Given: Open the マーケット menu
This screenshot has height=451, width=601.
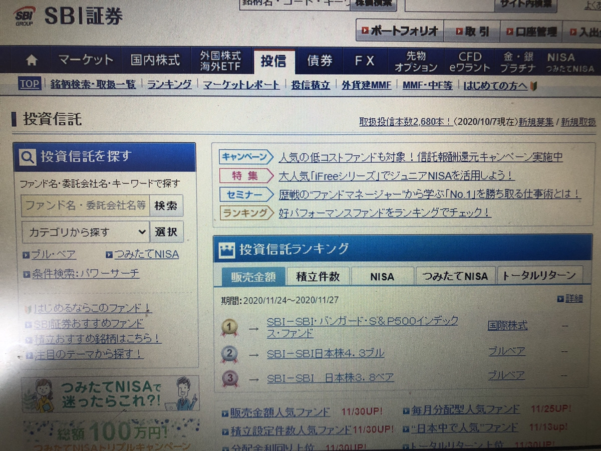Looking at the screenshot, I should point(86,61).
